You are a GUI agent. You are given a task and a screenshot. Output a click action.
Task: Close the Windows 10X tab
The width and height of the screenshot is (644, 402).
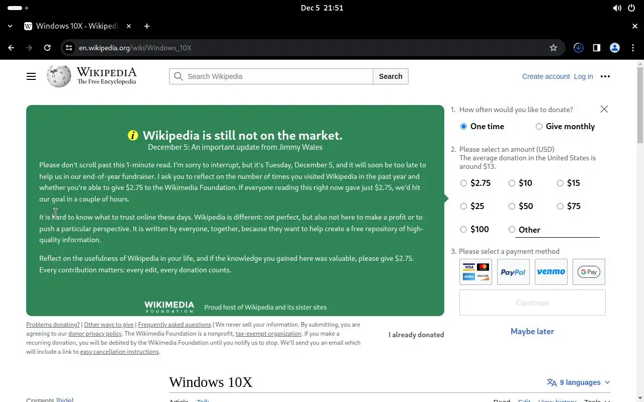click(x=129, y=26)
